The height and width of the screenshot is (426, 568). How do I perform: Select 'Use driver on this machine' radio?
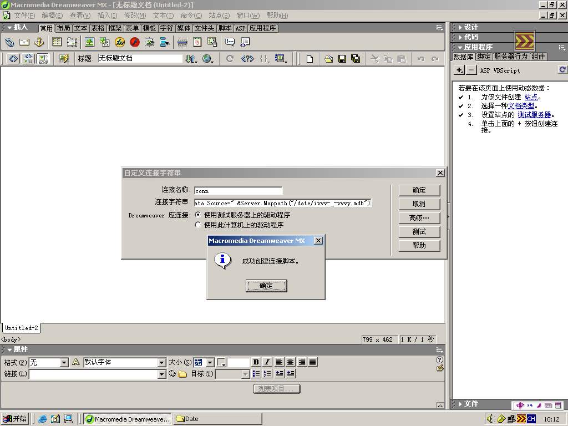click(x=198, y=225)
